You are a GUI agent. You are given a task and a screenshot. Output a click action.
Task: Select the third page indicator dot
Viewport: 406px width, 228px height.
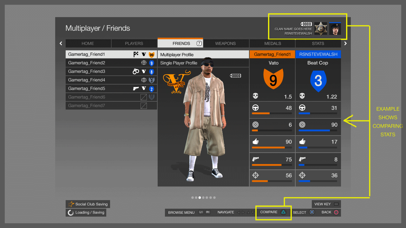pyautogui.click(x=200, y=198)
